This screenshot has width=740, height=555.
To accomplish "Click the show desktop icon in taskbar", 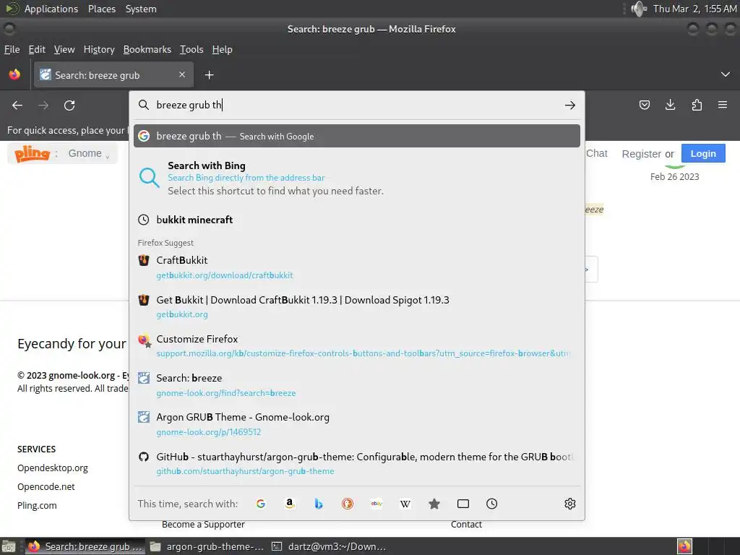I will point(9,546).
